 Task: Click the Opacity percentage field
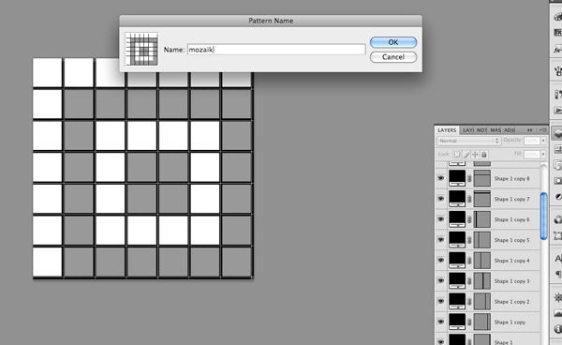532,141
